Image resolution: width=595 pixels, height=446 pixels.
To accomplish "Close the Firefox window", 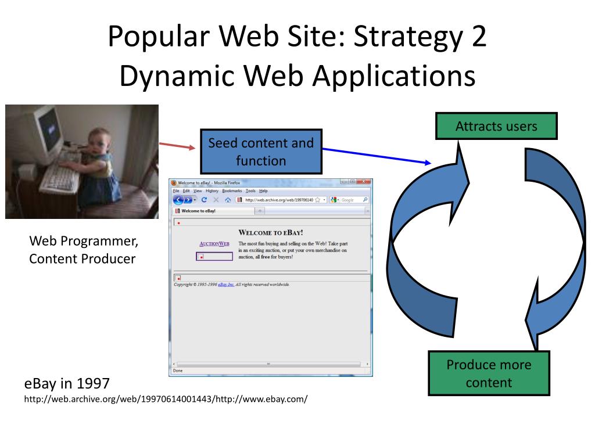I will tap(364, 182).
